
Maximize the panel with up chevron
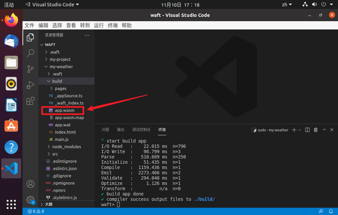pyautogui.click(x=324, y=130)
